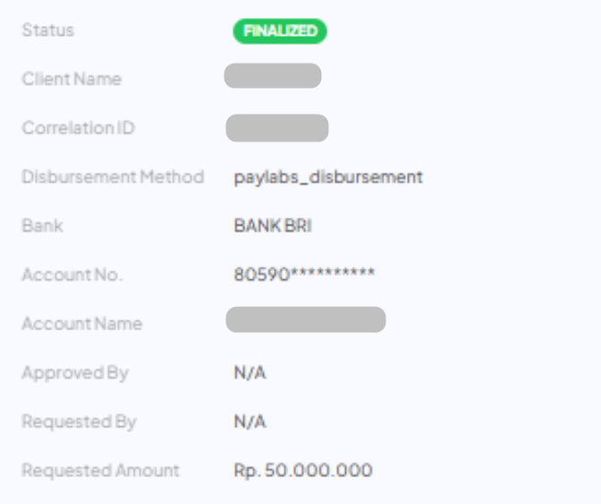This screenshot has height=504, width=601.
Task: Click the Requested By label
Action: (x=79, y=422)
